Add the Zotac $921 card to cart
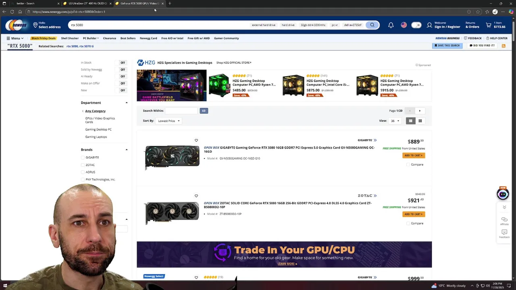The image size is (516, 290). coord(414,214)
